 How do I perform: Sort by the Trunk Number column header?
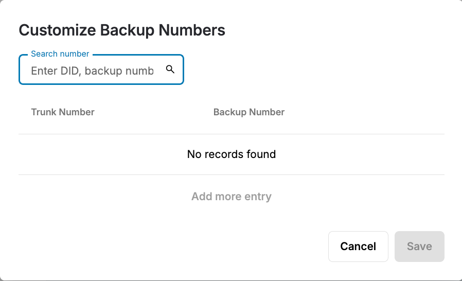point(63,112)
